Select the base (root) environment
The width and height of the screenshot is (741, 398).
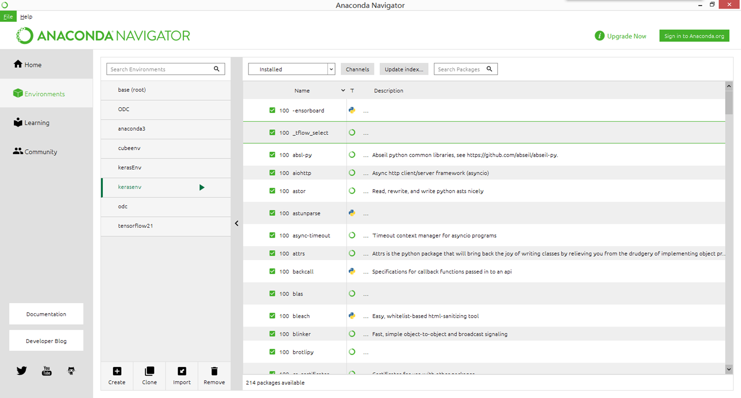pyautogui.click(x=165, y=90)
